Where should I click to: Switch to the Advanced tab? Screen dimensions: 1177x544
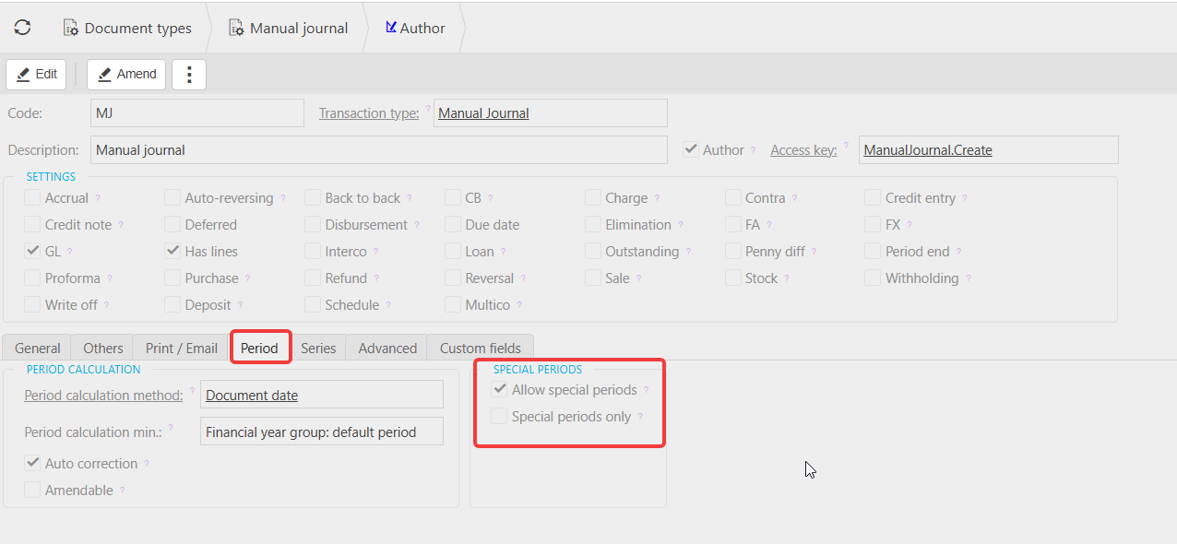[387, 348]
